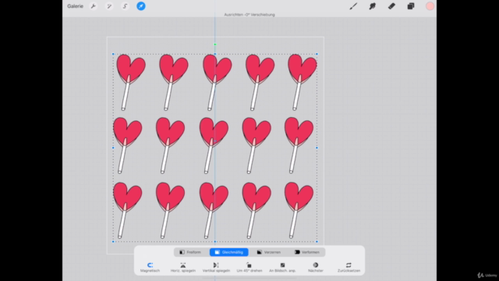The height and width of the screenshot is (281, 499).
Task: Activate the Selection S-shaped tool
Action: click(125, 6)
